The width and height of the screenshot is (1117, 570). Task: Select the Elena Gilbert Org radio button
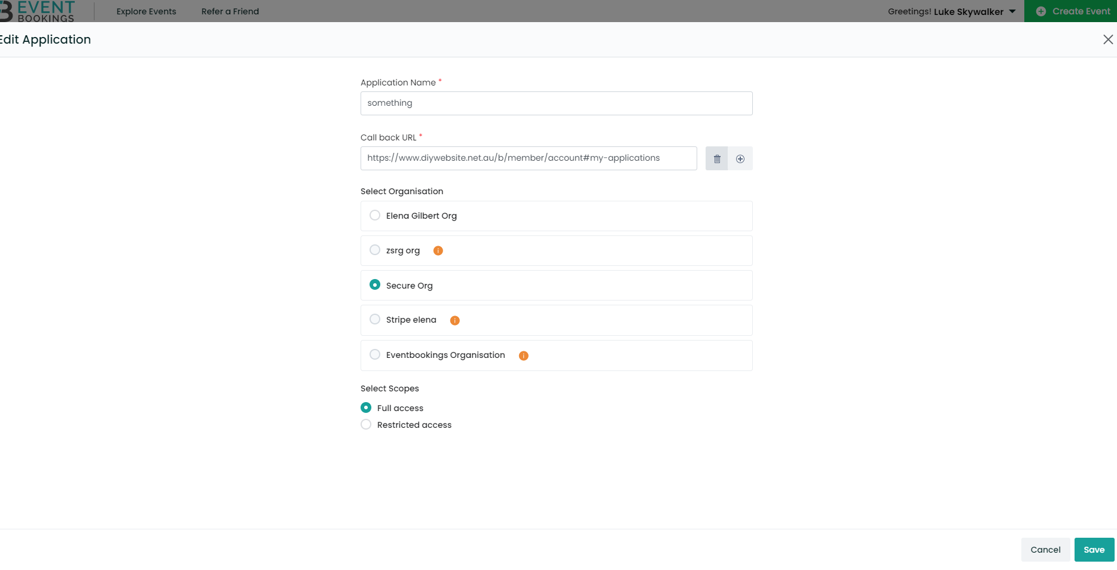(375, 216)
